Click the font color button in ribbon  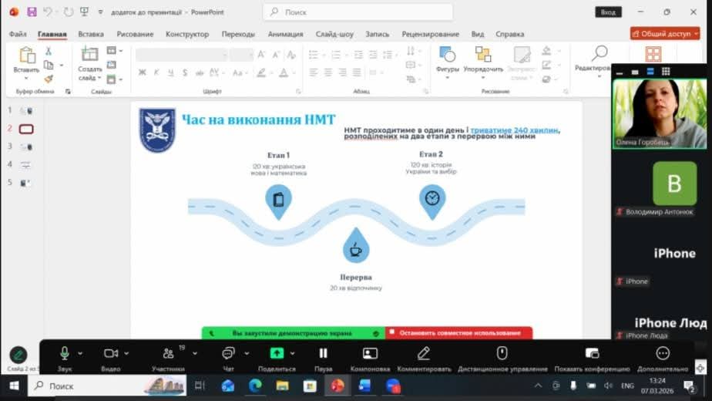tap(284, 72)
